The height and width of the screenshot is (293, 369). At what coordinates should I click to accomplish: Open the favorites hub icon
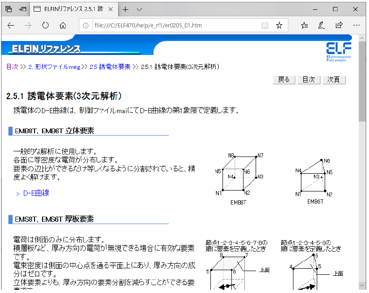pyautogui.click(x=305, y=25)
